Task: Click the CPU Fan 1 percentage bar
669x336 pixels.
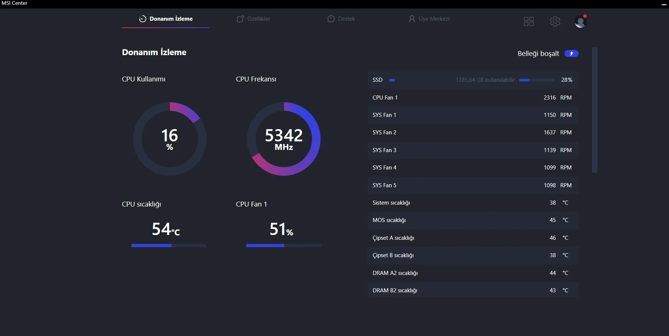Action: tap(284, 246)
